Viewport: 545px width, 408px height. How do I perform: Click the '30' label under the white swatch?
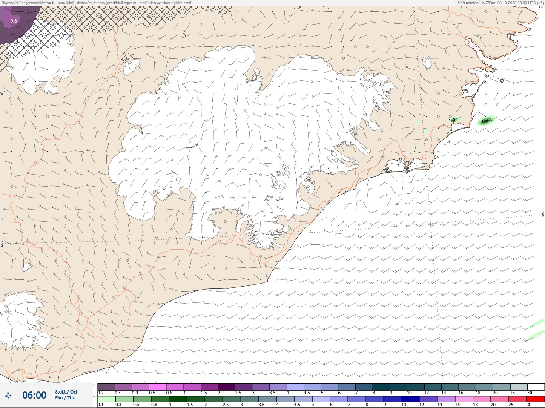coord(530,393)
